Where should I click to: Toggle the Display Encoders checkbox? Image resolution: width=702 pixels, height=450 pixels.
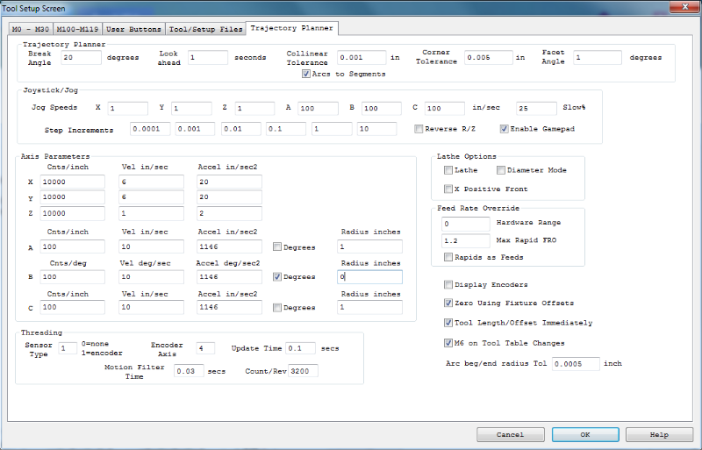coord(448,284)
